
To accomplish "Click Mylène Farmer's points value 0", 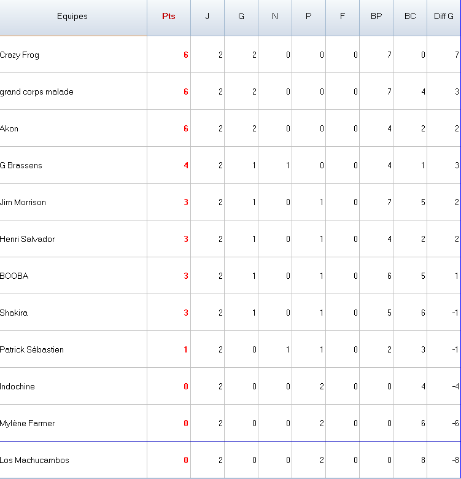I will 186,423.
